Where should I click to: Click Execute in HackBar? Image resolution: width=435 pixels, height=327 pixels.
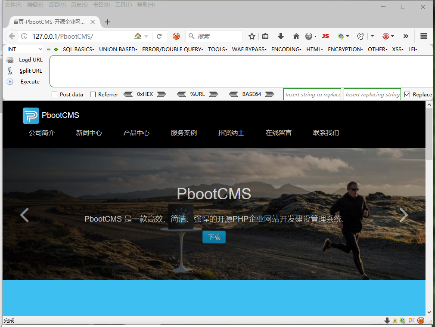click(x=30, y=82)
